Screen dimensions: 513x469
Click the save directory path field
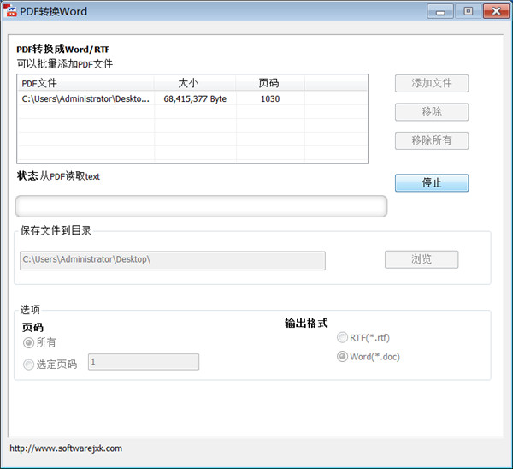(x=173, y=260)
